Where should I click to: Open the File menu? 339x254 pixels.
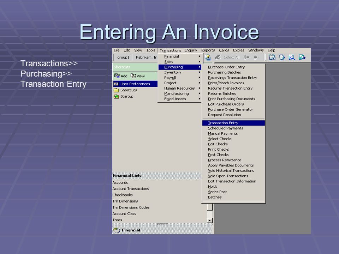coord(117,50)
